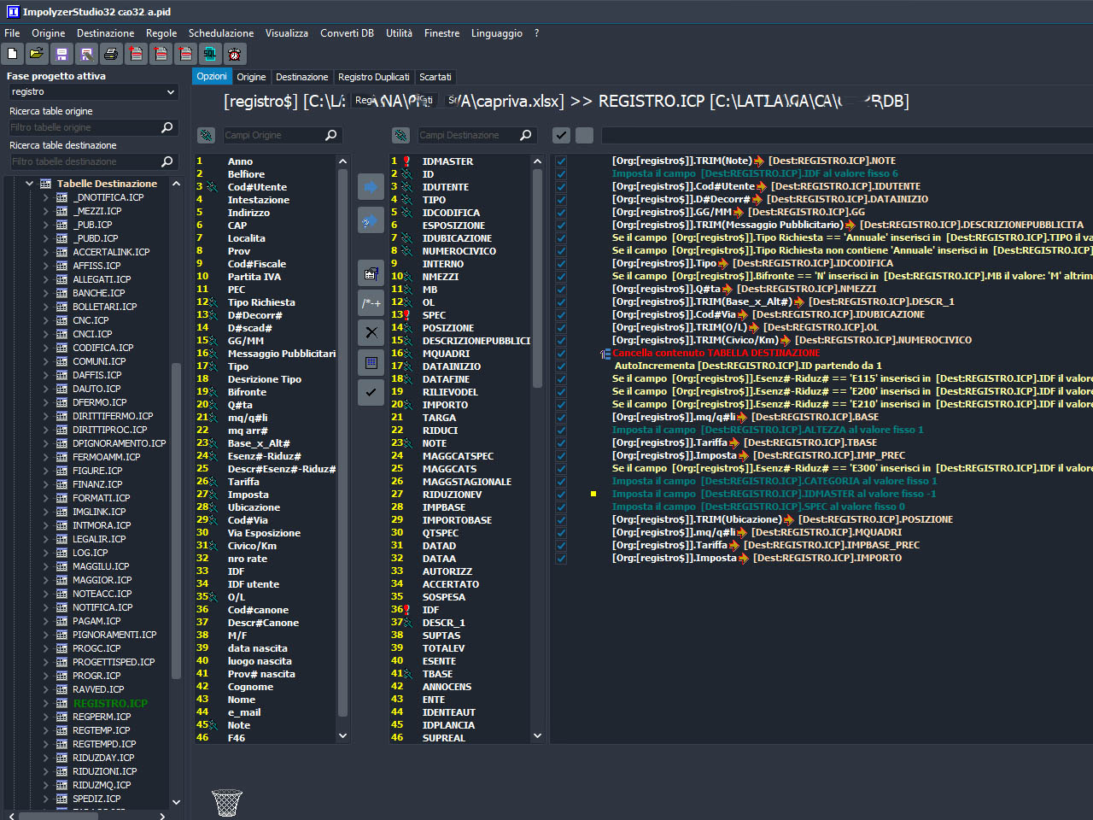Click the X delete rule button
Viewport: 1093px width, 820px height.
(371, 332)
